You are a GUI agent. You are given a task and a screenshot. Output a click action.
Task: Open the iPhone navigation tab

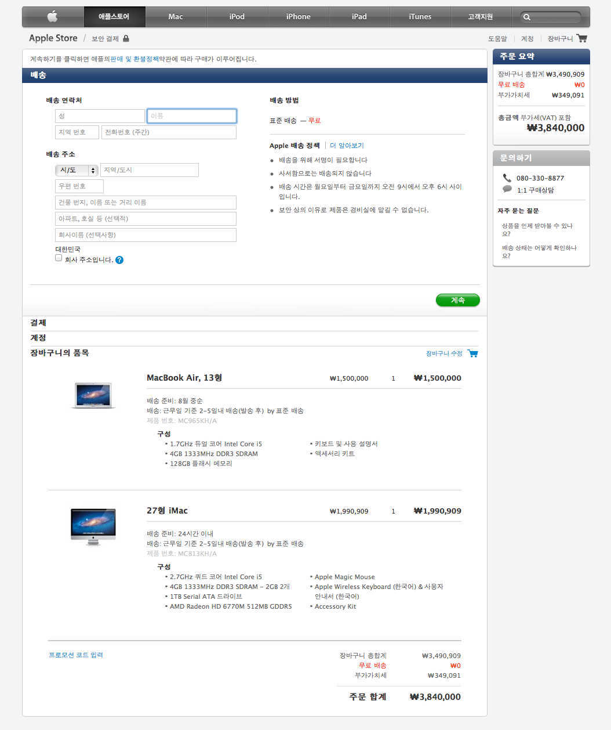299,17
